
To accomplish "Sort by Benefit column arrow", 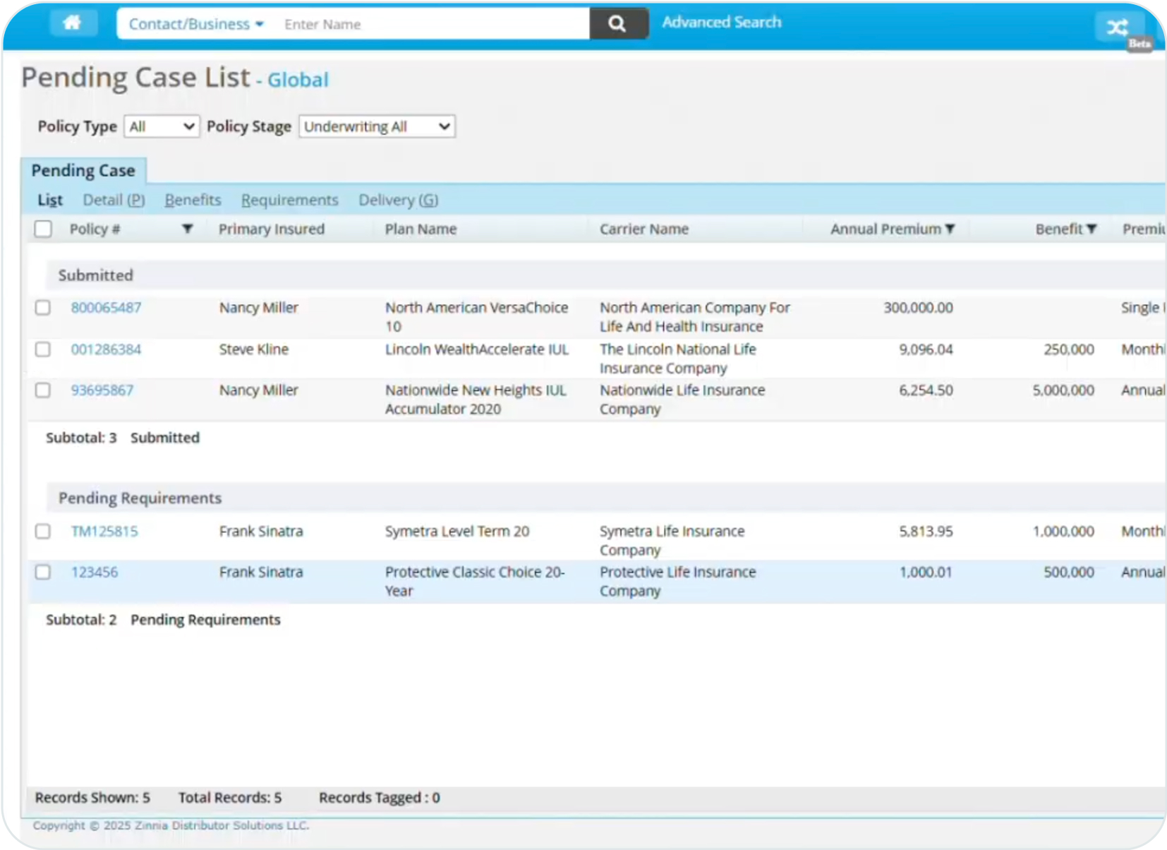I will tap(1092, 229).
